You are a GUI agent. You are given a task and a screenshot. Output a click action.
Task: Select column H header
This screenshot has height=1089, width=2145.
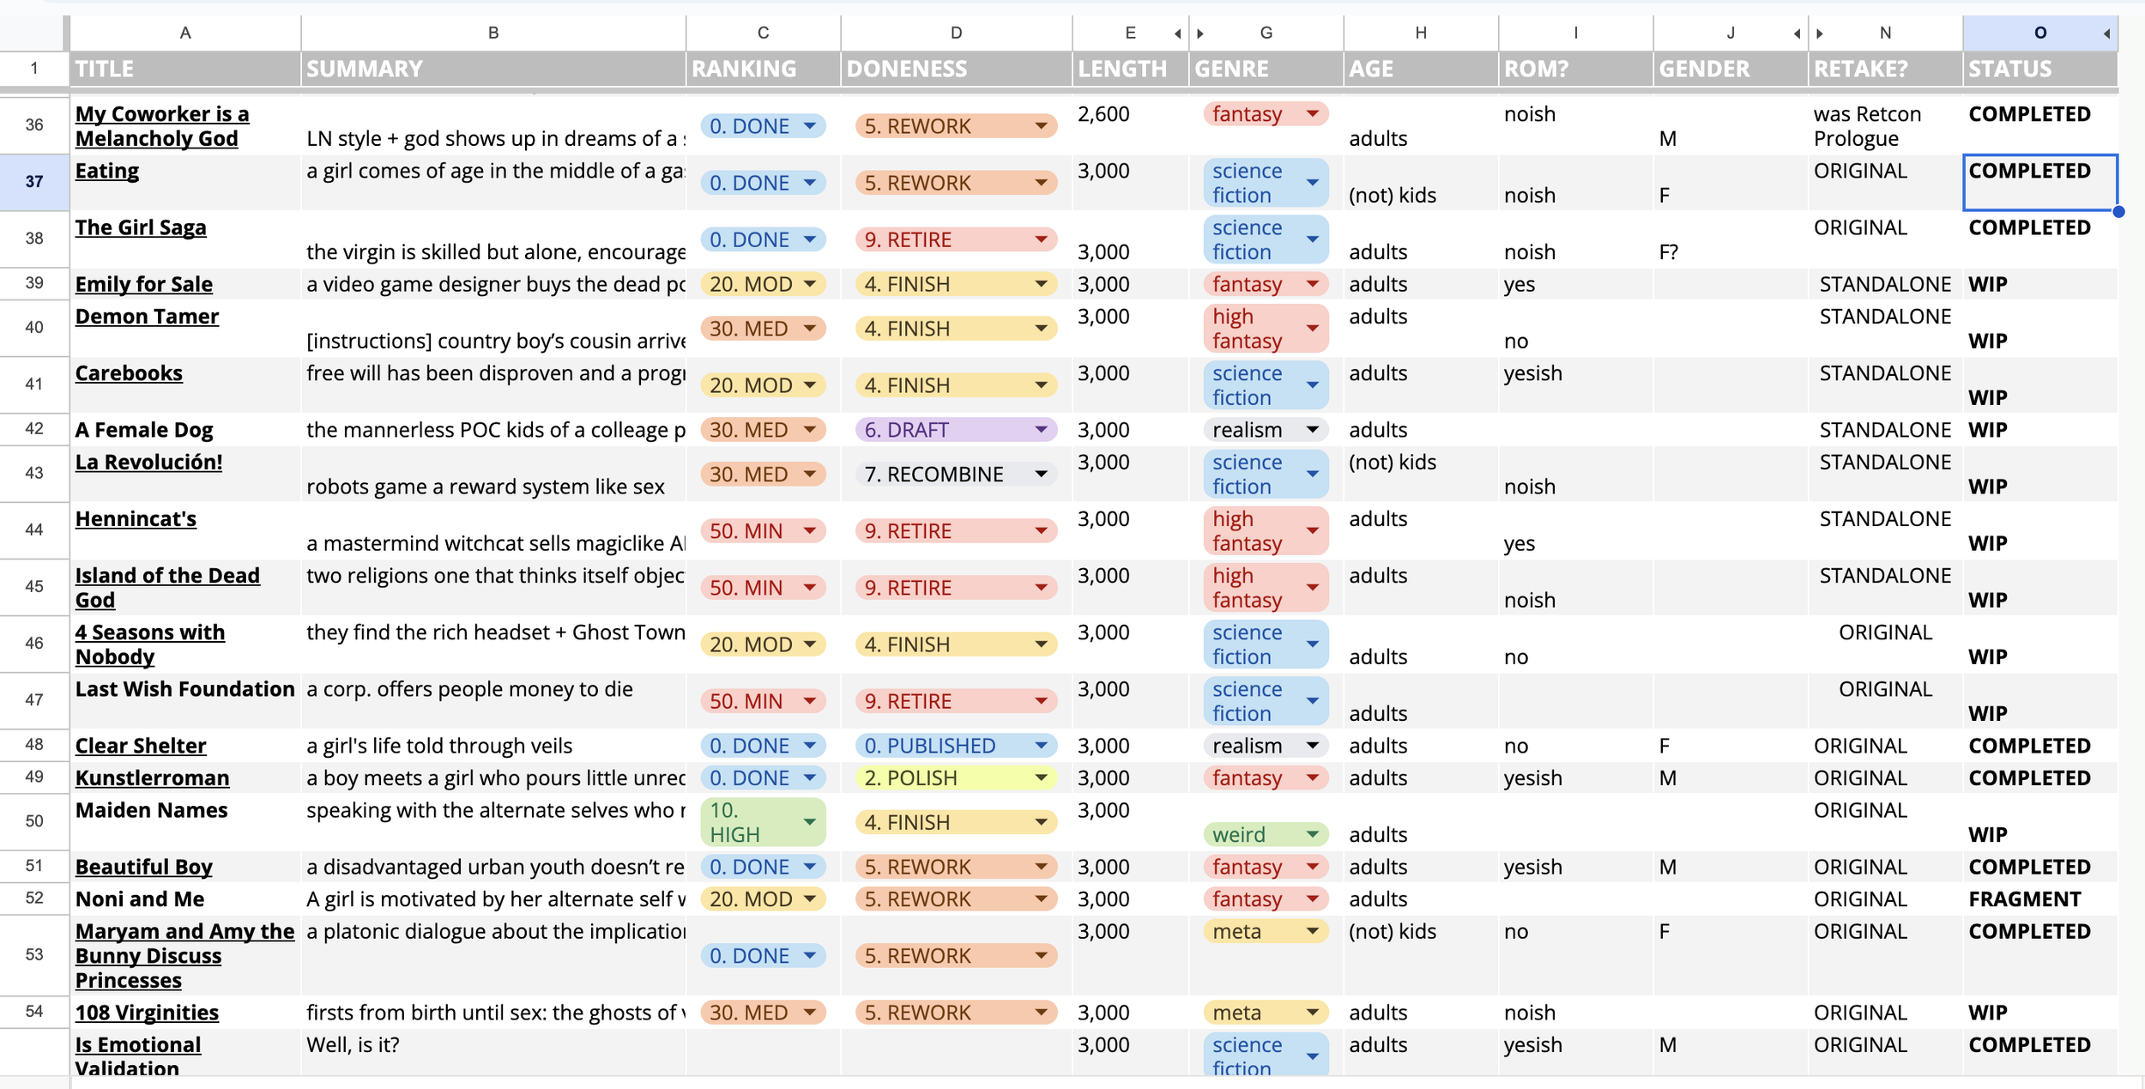pos(1421,33)
